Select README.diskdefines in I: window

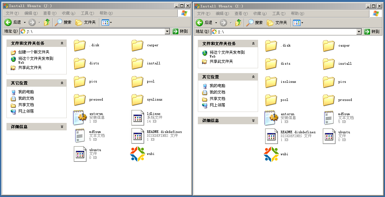[290, 136]
